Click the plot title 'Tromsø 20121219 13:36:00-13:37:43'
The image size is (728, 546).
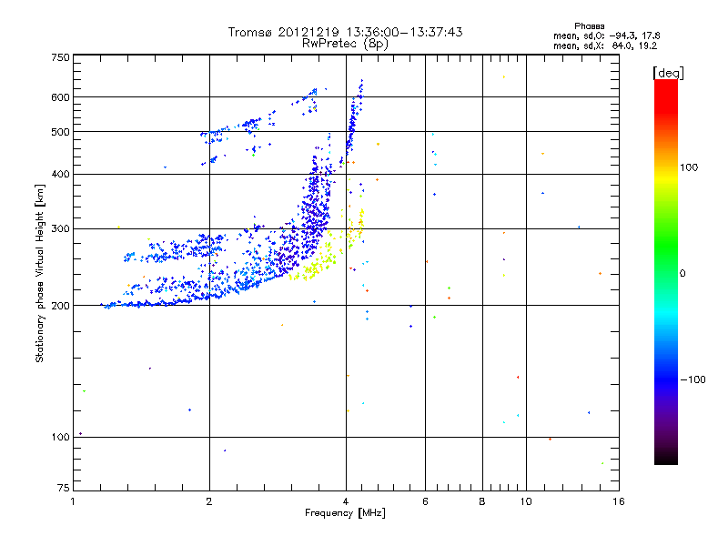[345, 32]
